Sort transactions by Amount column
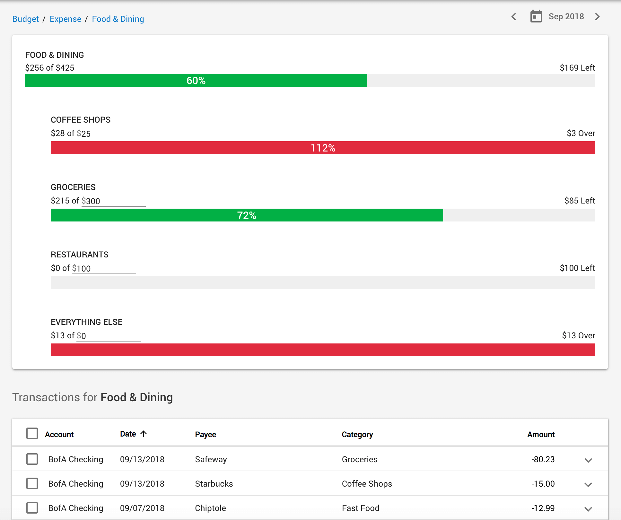 541,434
